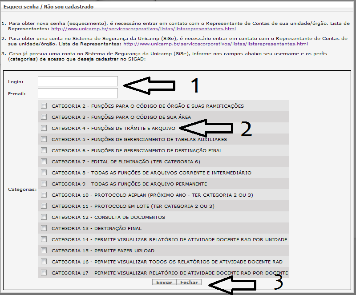The width and height of the screenshot is (356, 295).
Task: Enable CATEGORIA 16 todos os relatórios checkbox
Action: click(44, 262)
